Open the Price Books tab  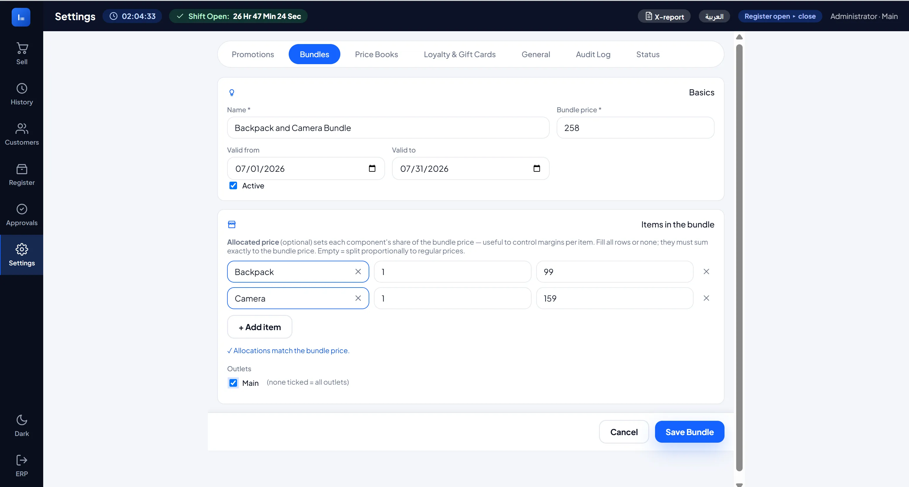(x=376, y=54)
